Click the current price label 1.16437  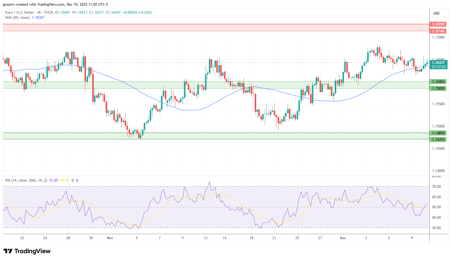click(x=438, y=63)
